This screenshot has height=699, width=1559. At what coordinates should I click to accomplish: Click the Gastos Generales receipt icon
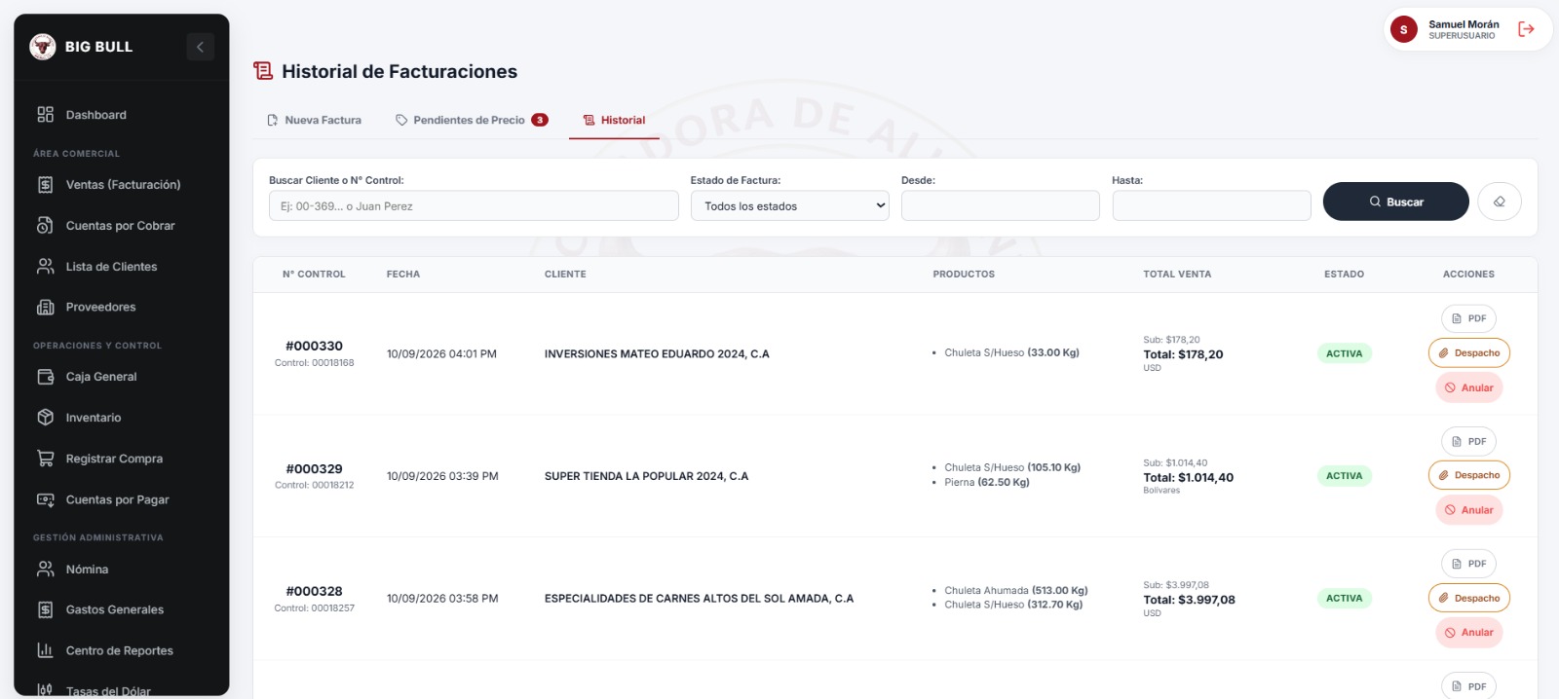[x=45, y=609]
